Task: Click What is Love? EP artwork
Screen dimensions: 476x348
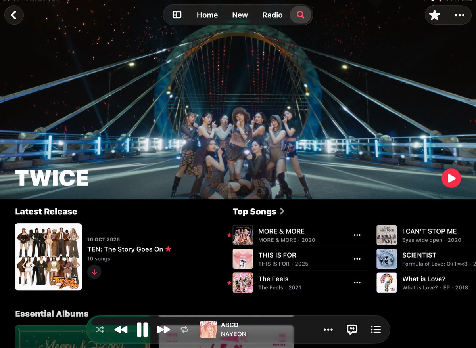Action: click(x=387, y=283)
